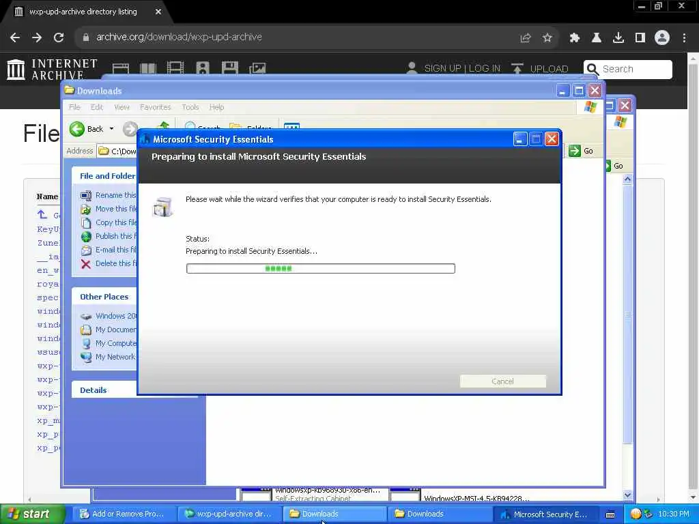699x524 pixels.
Task: Open Internet Archive web icon
Action: coord(121,69)
